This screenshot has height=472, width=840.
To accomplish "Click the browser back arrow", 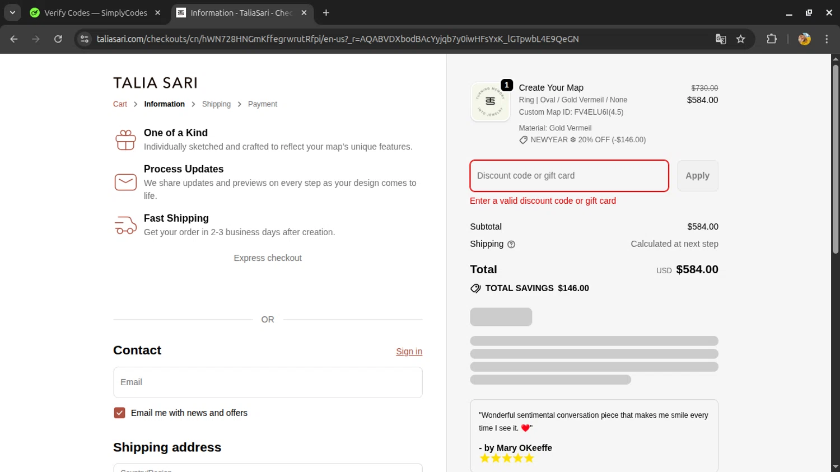I will tap(14, 39).
